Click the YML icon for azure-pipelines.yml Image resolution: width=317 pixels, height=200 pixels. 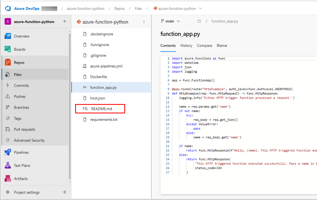[x=85, y=66]
